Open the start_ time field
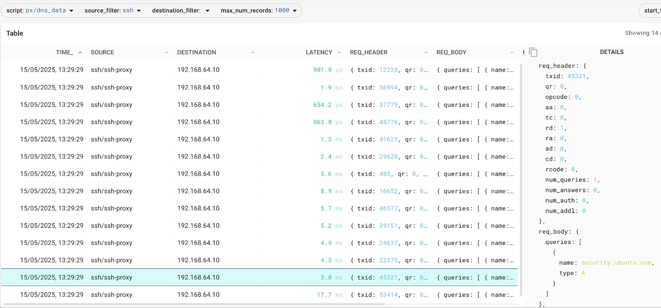 [x=651, y=10]
